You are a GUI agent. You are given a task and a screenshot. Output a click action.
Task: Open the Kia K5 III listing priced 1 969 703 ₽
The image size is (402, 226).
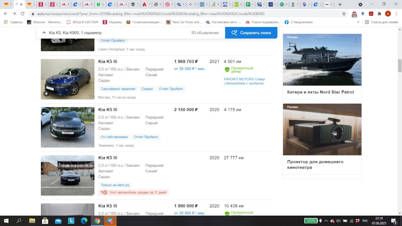108,62
